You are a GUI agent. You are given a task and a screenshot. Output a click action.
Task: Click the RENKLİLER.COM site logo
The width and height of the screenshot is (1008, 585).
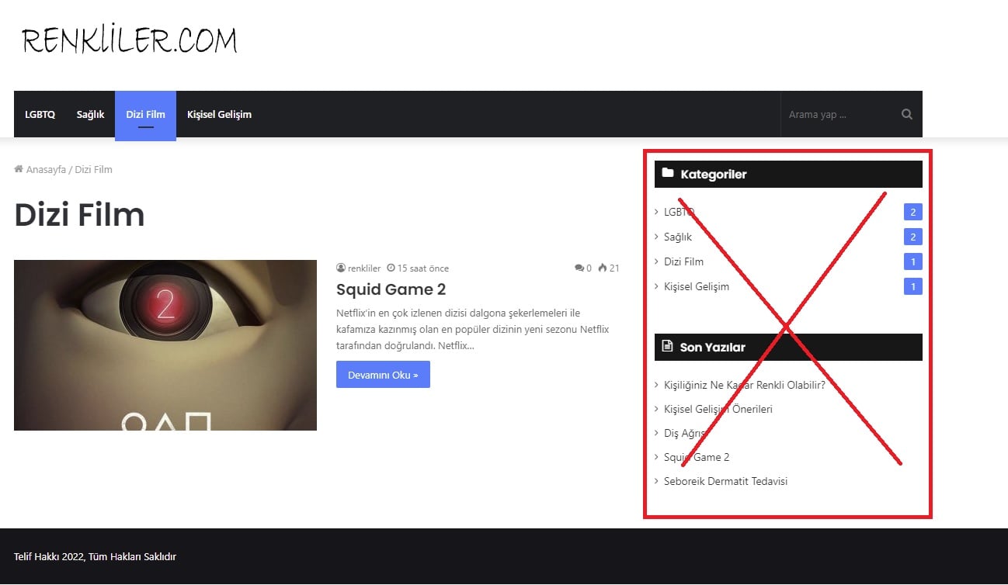click(130, 40)
